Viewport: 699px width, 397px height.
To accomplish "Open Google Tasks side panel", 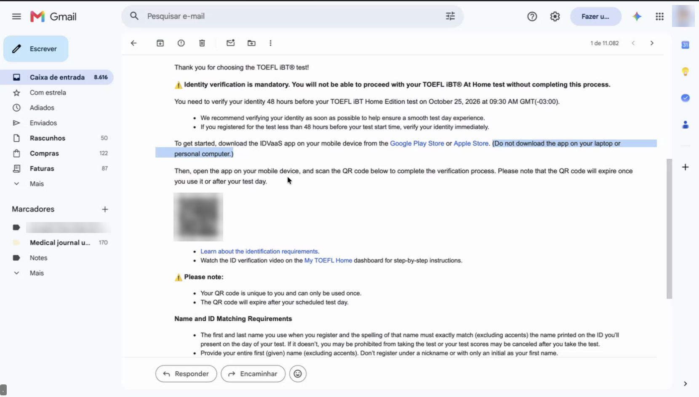I will [x=685, y=98].
